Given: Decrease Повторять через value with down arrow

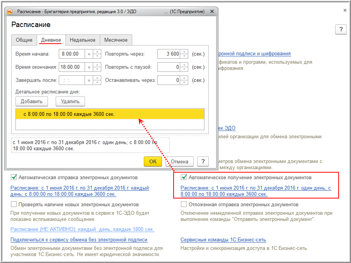Looking at the screenshot, I should click(x=184, y=56).
